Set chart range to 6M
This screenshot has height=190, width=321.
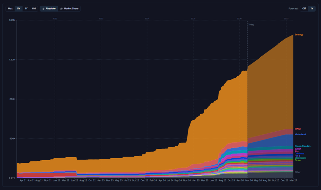click(x=34, y=9)
